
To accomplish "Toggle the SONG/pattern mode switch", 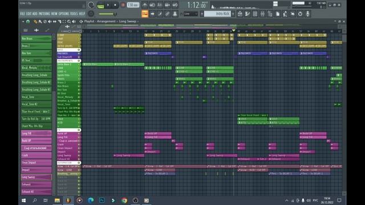I will pyautogui.click(x=100, y=6).
